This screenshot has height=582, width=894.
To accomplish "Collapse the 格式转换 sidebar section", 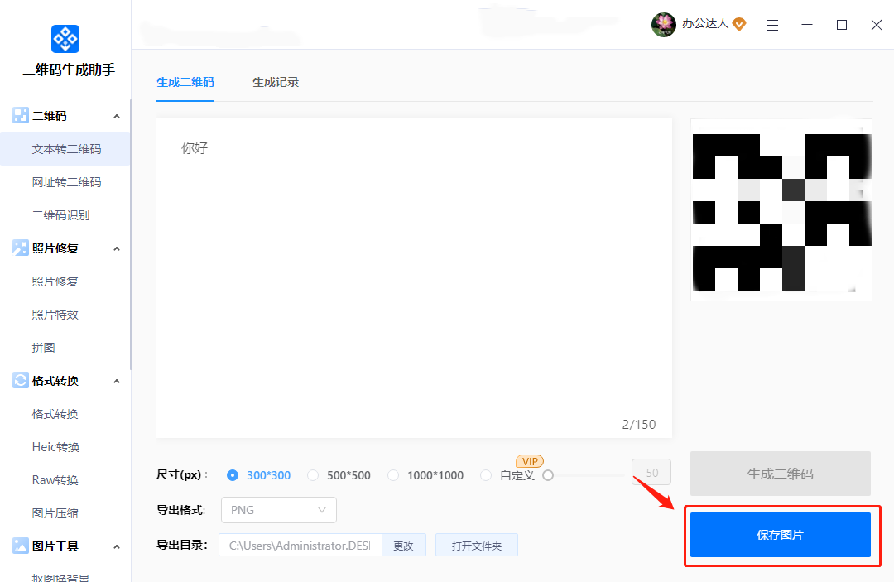I will click(x=117, y=380).
